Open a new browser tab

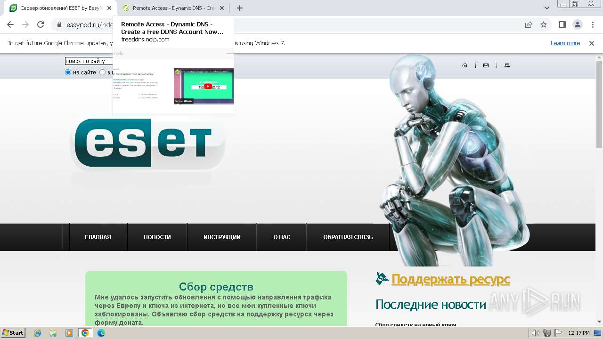[240, 8]
